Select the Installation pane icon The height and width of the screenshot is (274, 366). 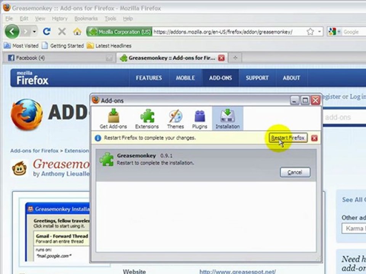pyautogui.click(x=228, y=119)
